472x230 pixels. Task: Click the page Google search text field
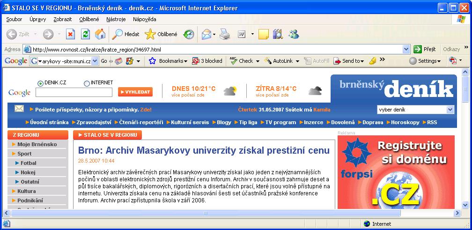74,92
